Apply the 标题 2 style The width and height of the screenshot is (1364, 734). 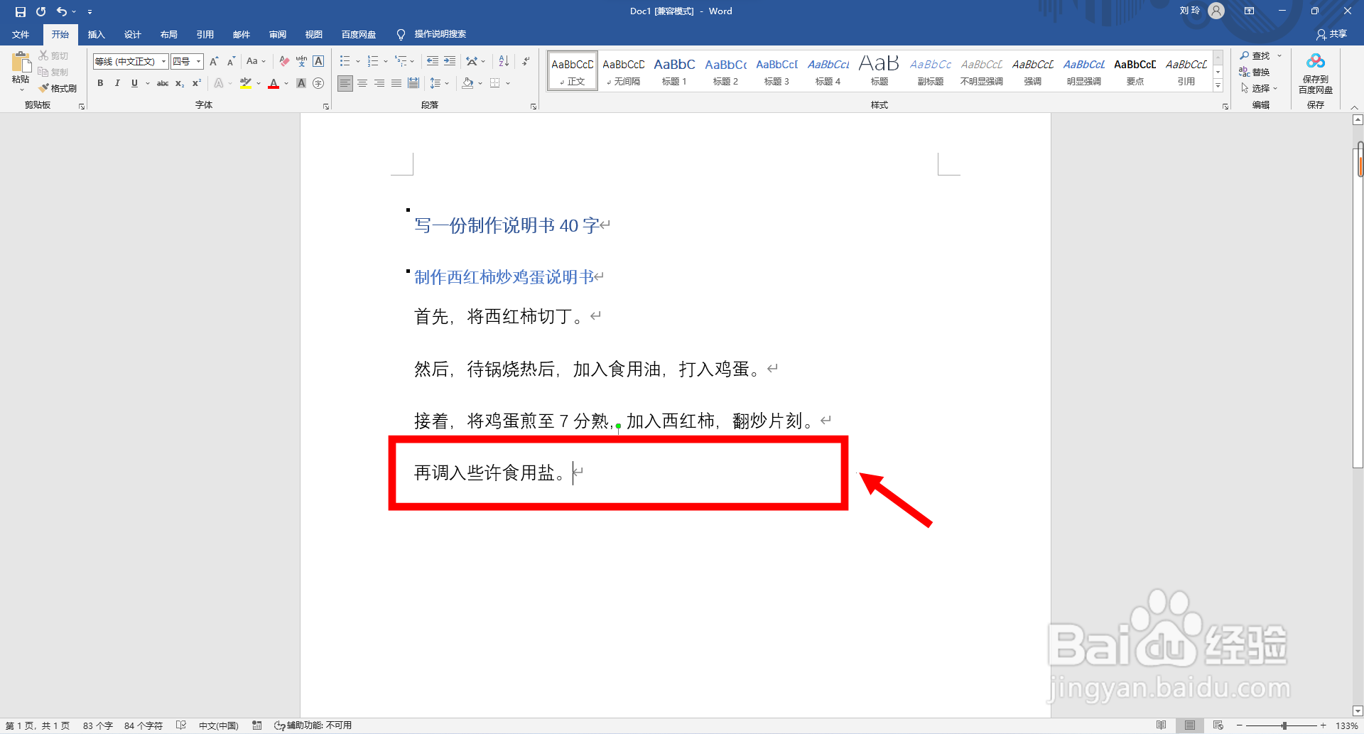725,71
